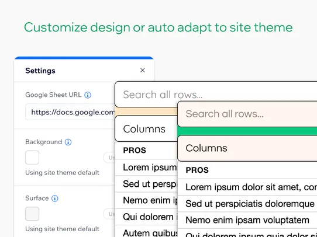Open the peach Columns dropdown
The width and height of the screenshot is (317, 237).
coord(247,148)
